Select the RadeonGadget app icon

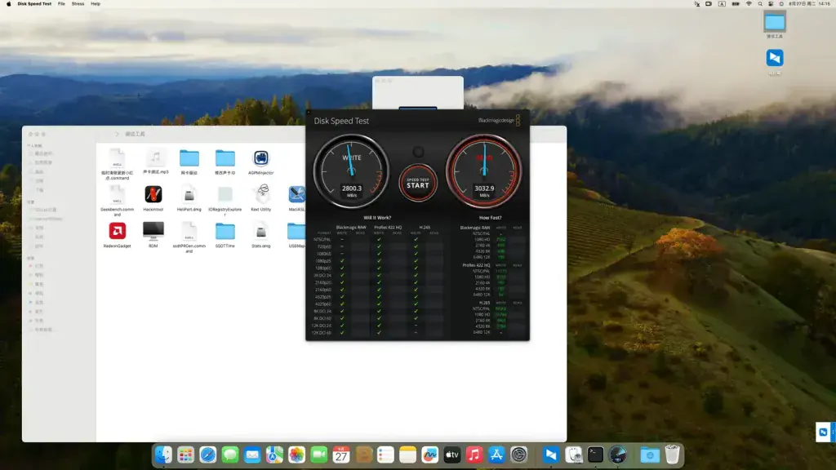point(118,231)
